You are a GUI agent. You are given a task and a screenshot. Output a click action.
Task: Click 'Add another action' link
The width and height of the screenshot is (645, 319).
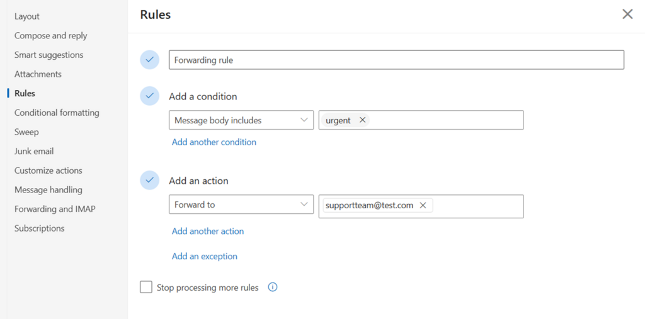tap(208, 232)
